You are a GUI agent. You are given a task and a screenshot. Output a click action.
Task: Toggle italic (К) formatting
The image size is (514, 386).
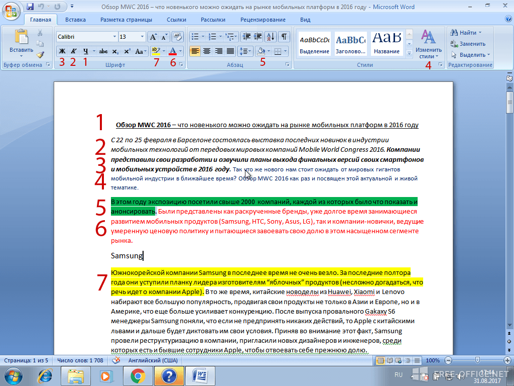pos(74,51)
